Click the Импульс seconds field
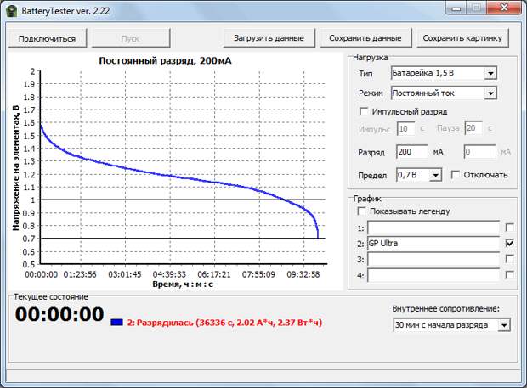Image resolution: width=527 pixels, height=388 pixels. pos(406,128)
